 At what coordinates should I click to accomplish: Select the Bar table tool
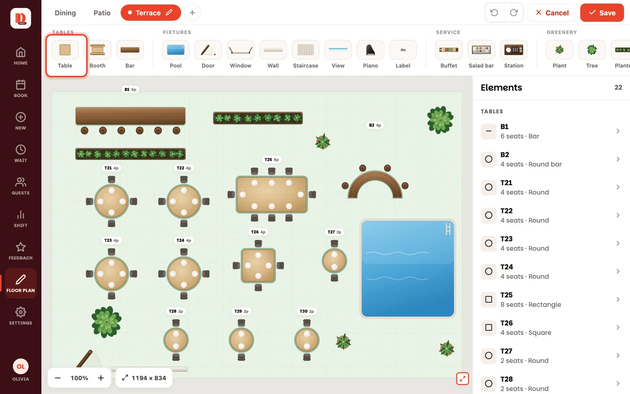click(x=130, y=55)
